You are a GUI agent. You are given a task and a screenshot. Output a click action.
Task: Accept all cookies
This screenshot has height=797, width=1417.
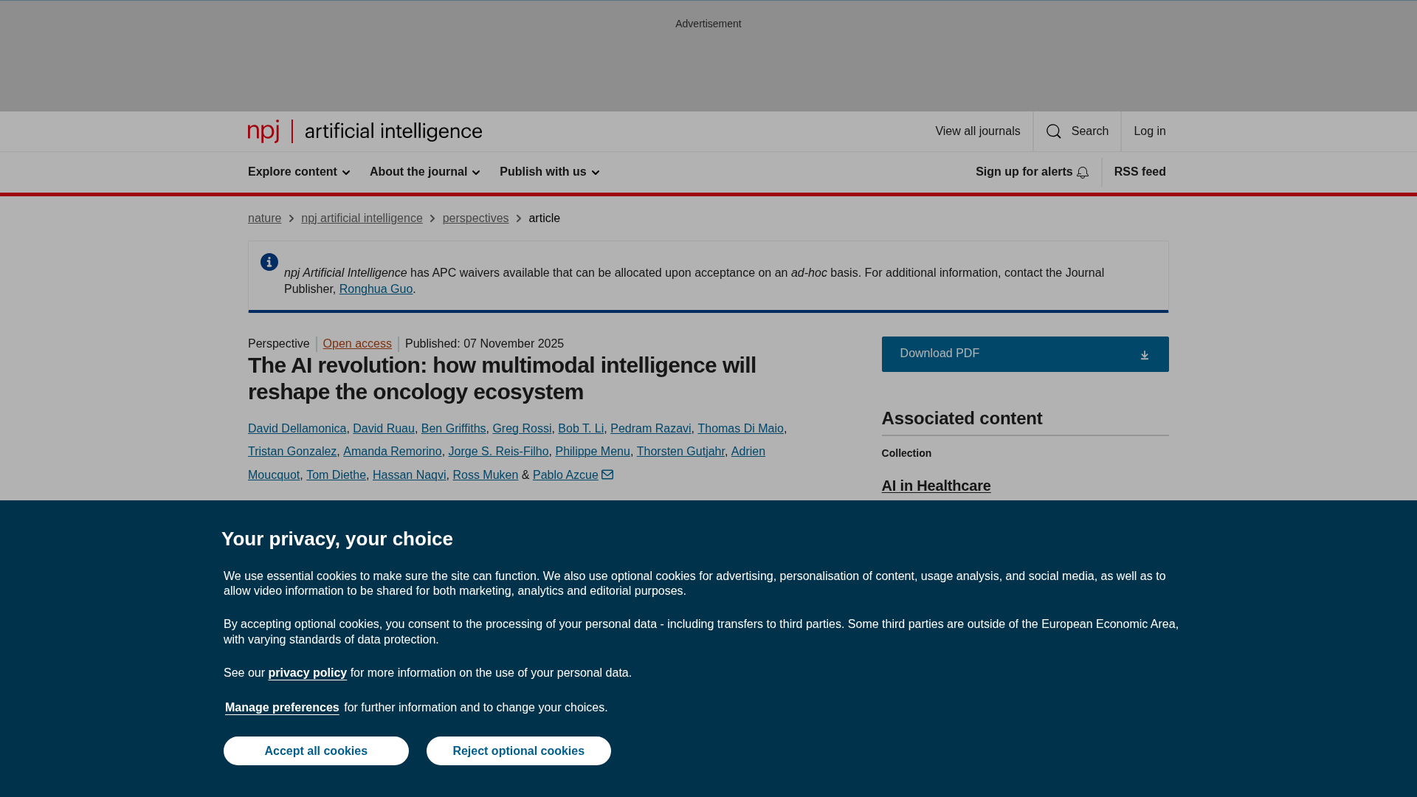pos(316,751)
